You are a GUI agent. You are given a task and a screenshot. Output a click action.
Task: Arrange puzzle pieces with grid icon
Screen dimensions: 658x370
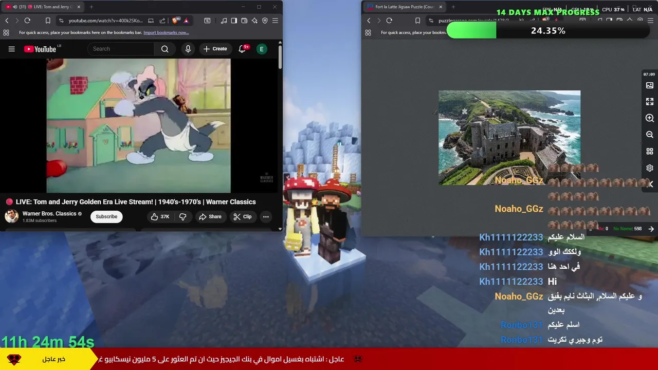650,152
